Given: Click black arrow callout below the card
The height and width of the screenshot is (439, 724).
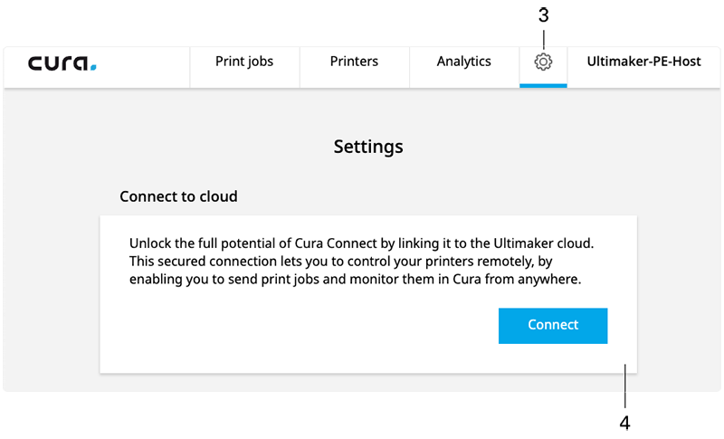Looking at the screenshot, I should [624, 412].
